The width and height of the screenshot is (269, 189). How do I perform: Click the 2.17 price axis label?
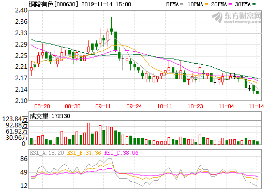(21, 78)
